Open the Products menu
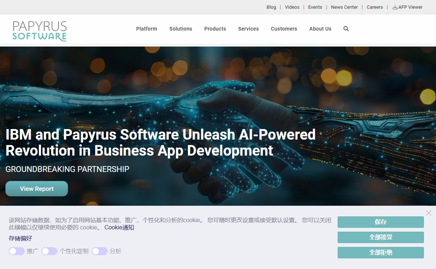436x269 pixels. [215, 29]
